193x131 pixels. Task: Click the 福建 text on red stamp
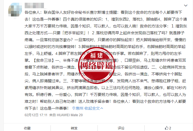click(96, 55)
